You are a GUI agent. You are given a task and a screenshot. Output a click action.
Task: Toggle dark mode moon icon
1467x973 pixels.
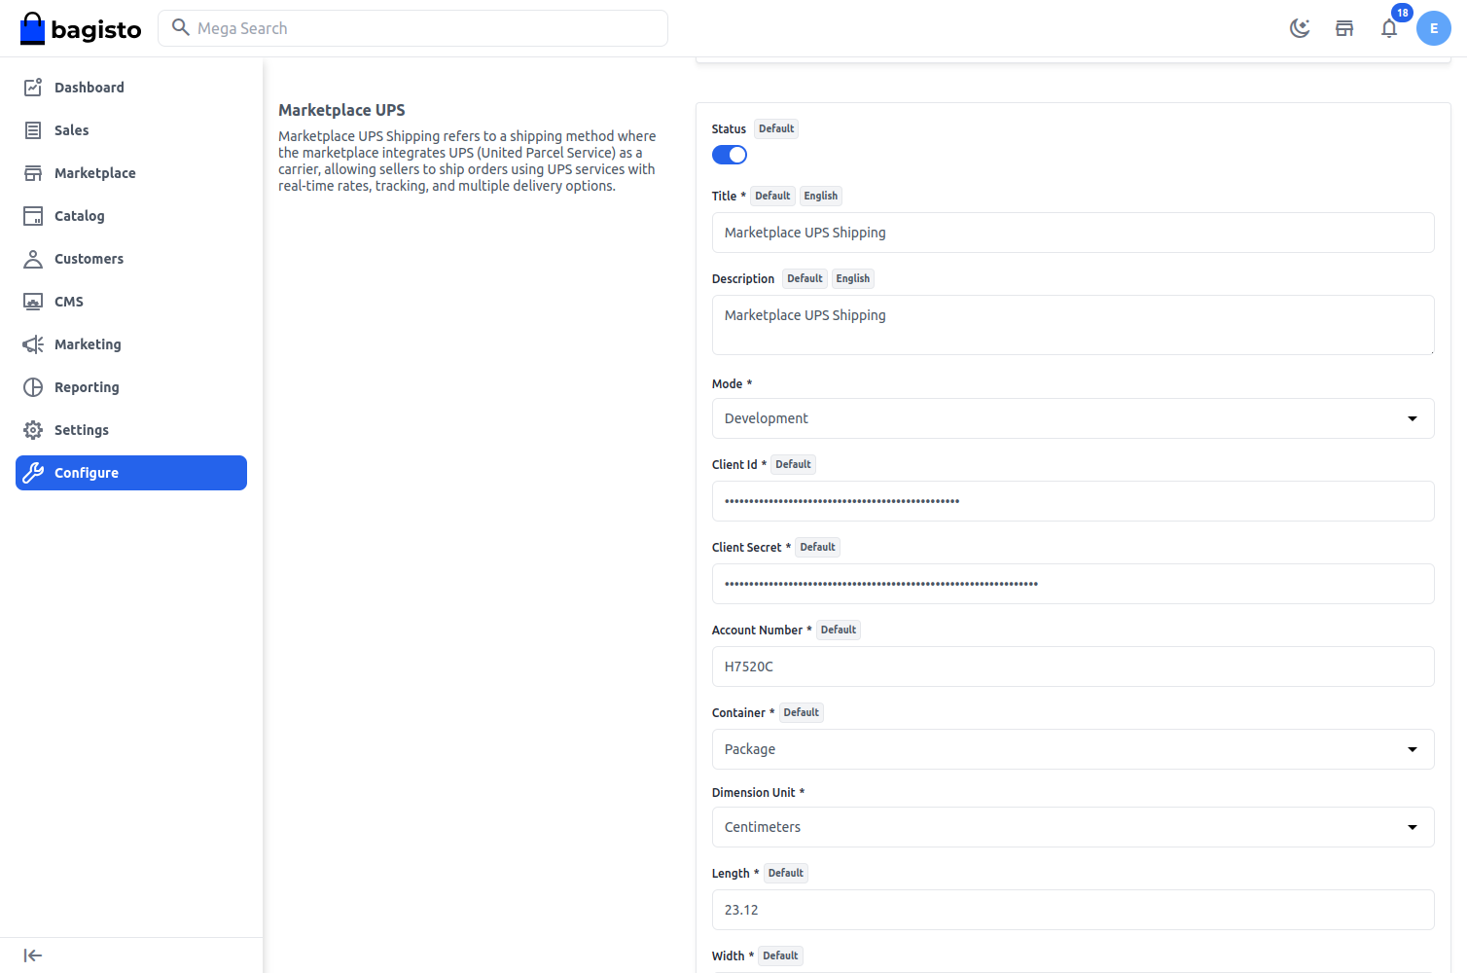pyautogui.click(x=1300, y=28)
